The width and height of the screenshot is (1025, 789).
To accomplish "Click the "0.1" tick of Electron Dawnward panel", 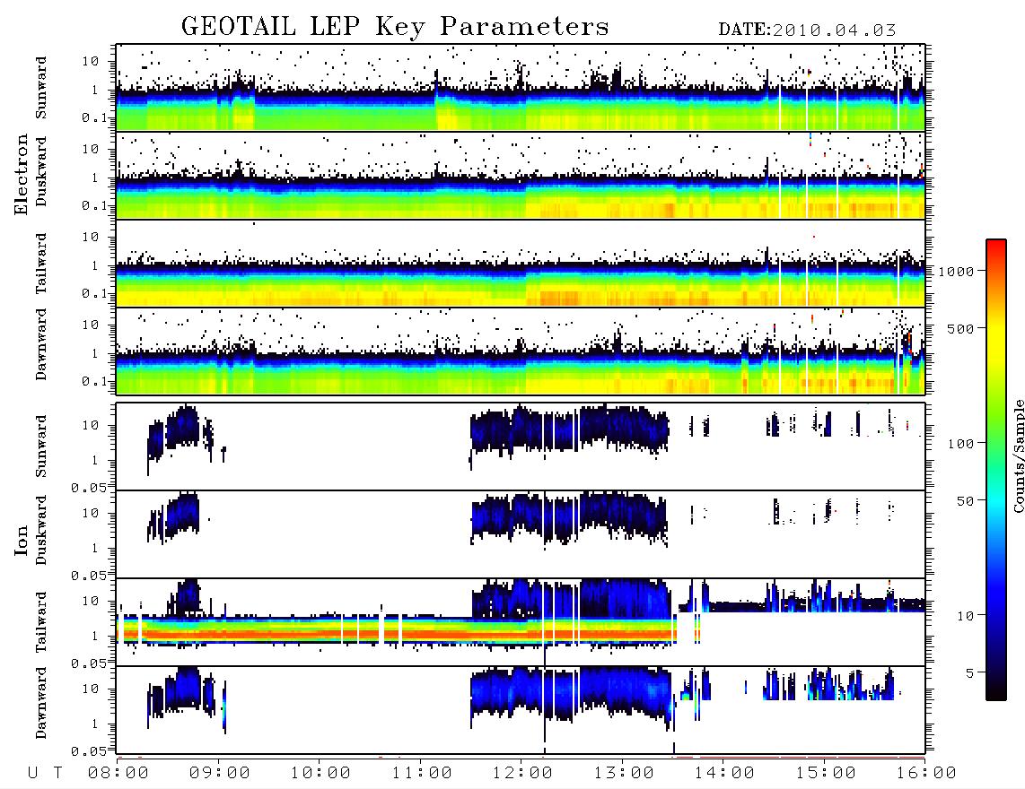I will click(96, 381).
